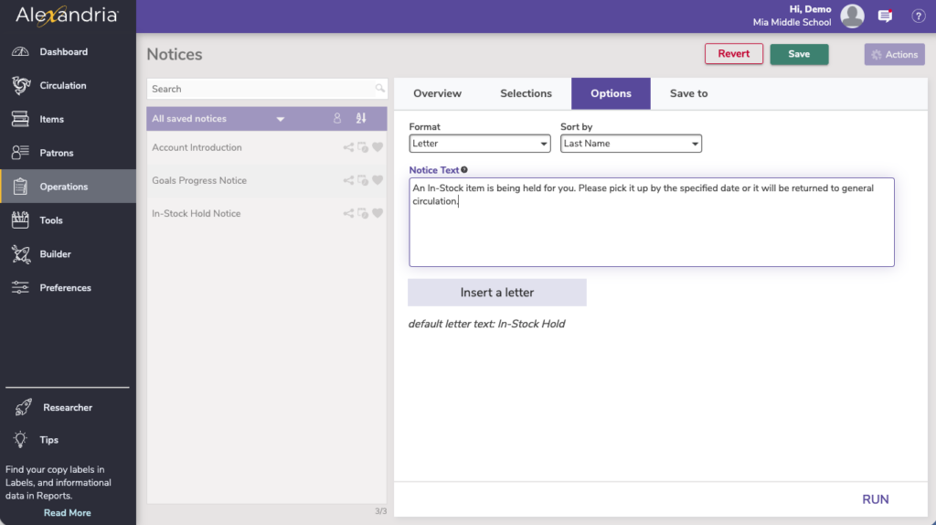Open Circulation in the sidebar
The width and height of the screenshot is (936, 525).
pyautogui.click(x=62, y=86)
